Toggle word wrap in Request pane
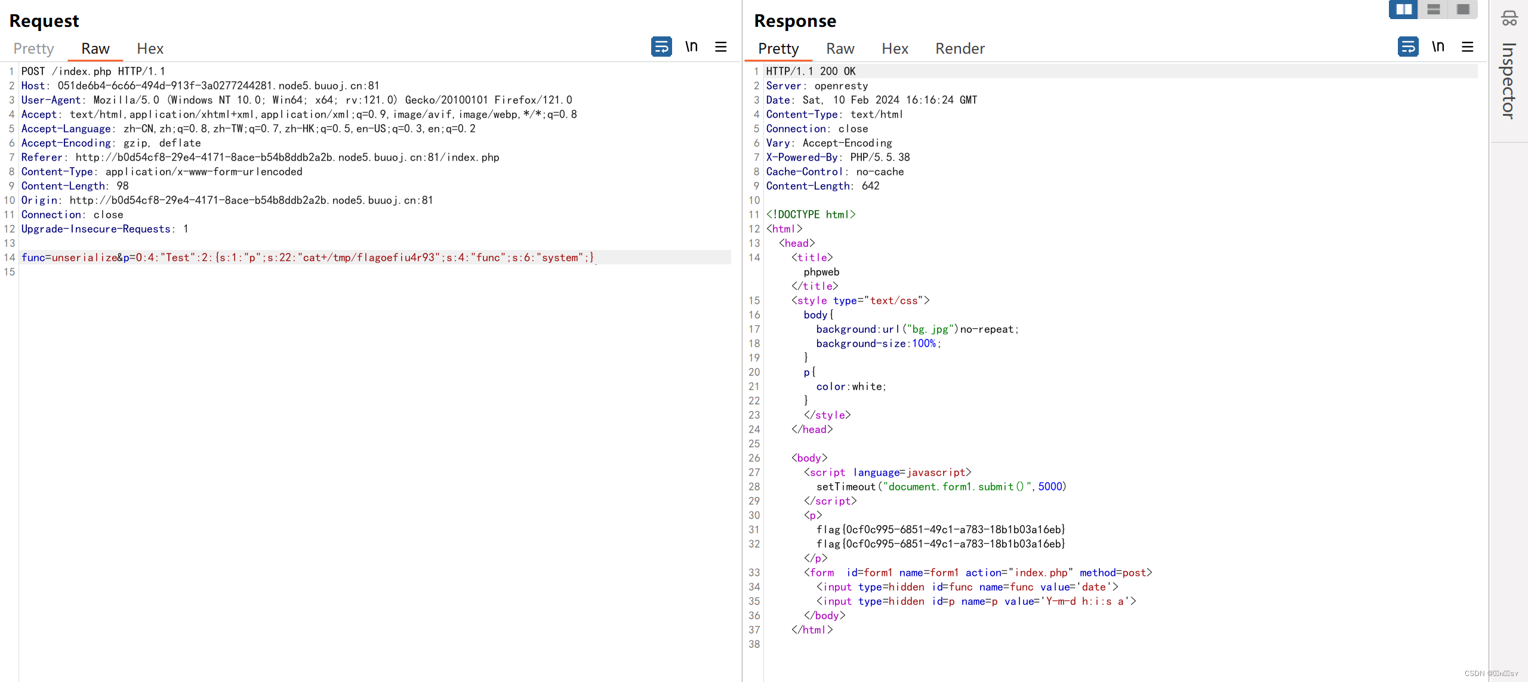The image size is (1528, 682). [661, 47]
